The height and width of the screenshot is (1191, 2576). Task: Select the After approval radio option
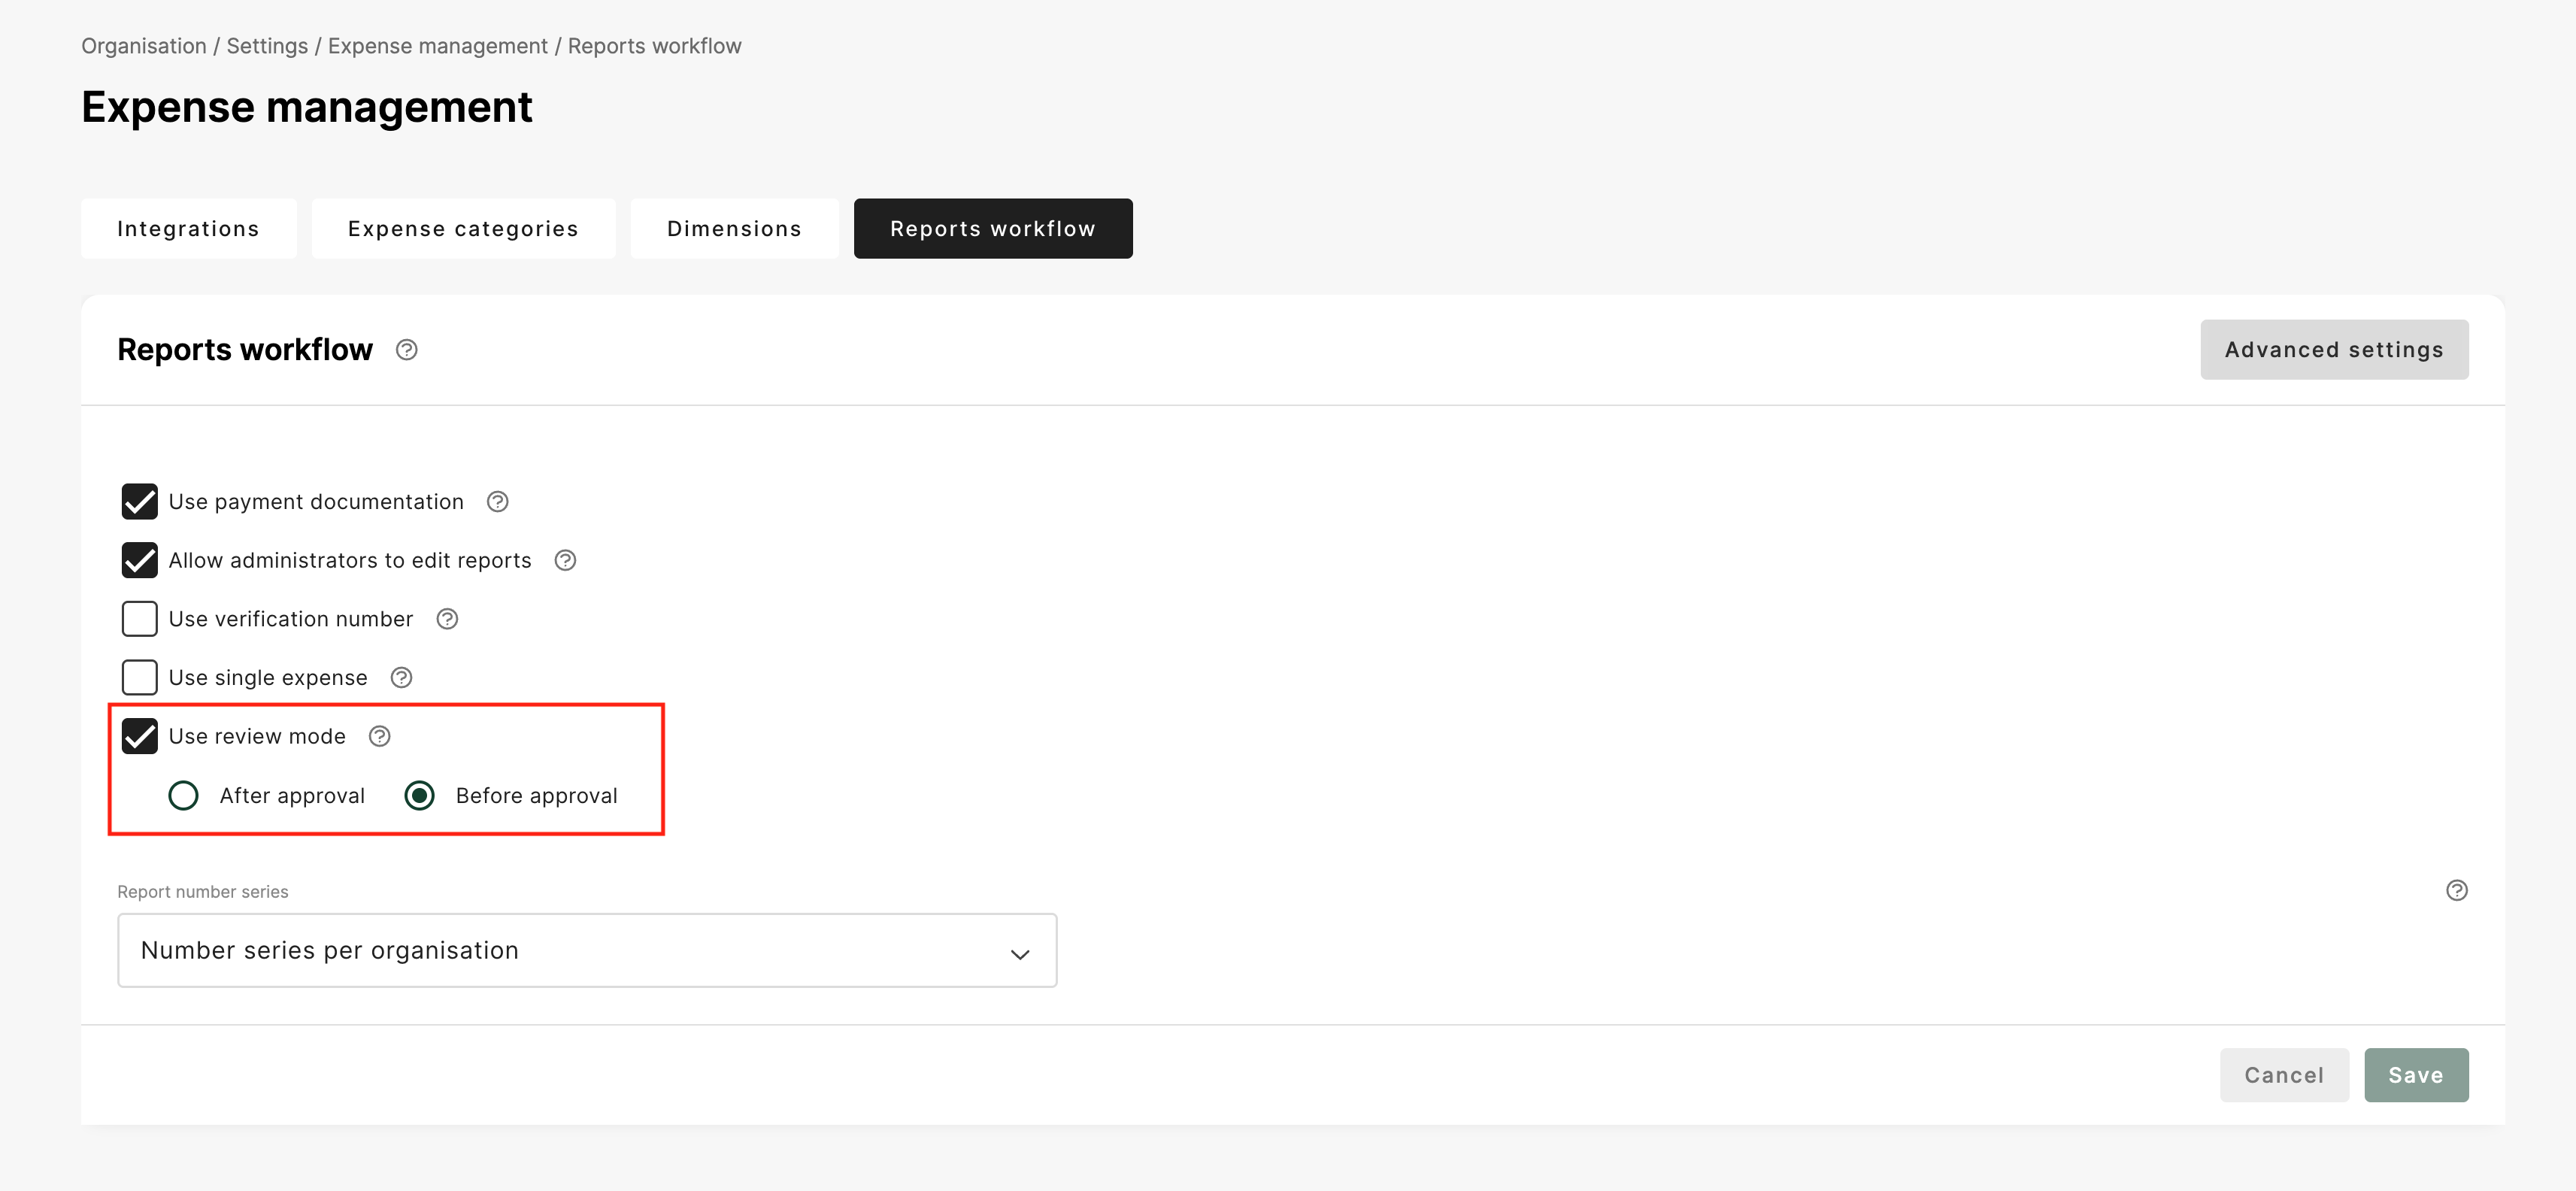[183, 796]
